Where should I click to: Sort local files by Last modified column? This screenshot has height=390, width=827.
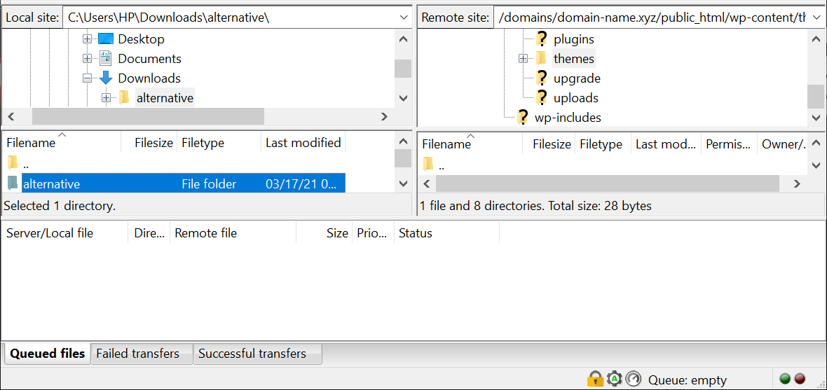point(303,143)
